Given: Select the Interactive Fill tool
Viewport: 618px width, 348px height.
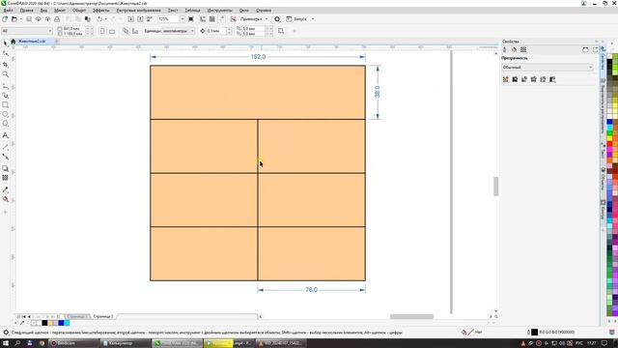Looking at the screenshot, I should point(6,200).
